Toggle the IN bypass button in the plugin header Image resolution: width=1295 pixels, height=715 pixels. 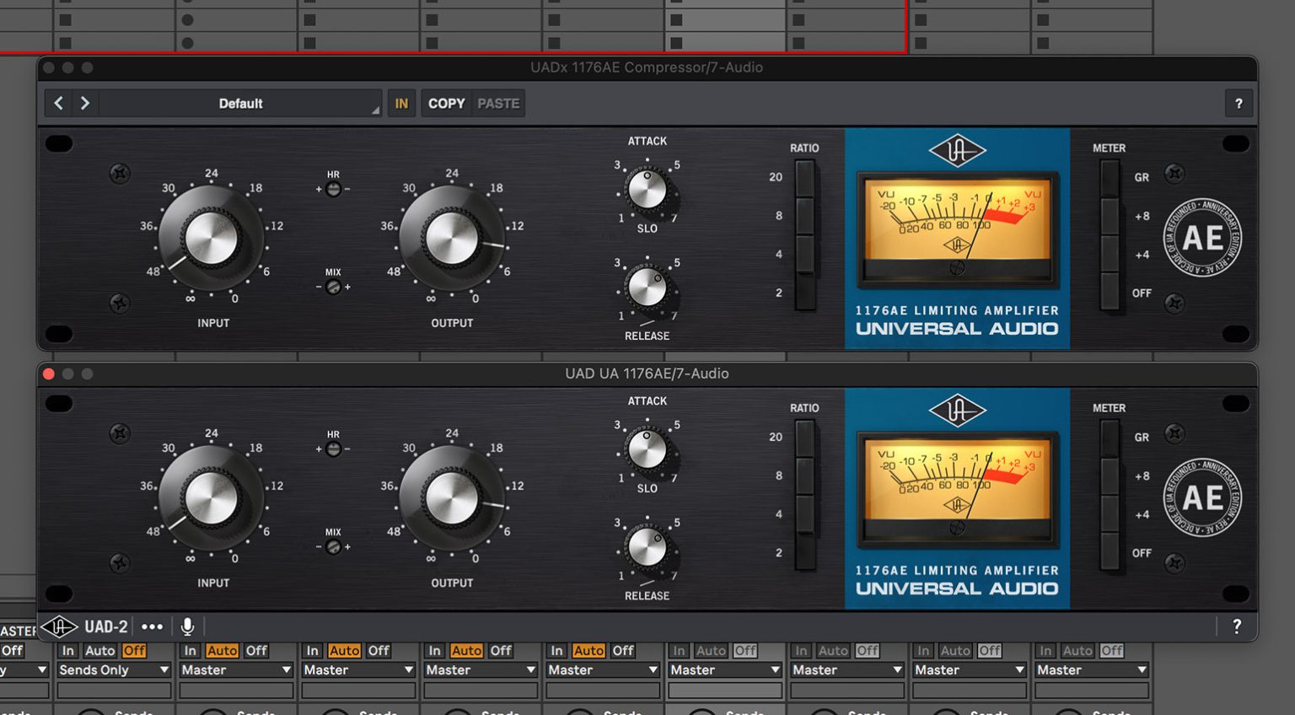point(401,103)
